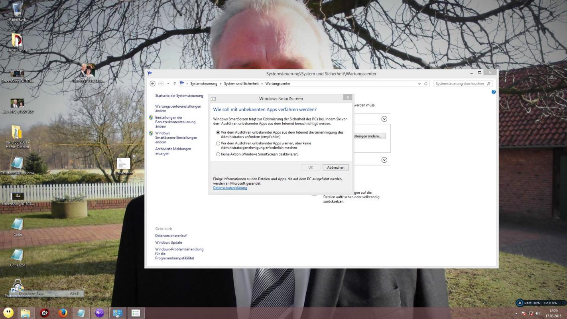Expand the lower section chevron in Wartungscenter
Screen dimensions: 567x319
[384, 160]
